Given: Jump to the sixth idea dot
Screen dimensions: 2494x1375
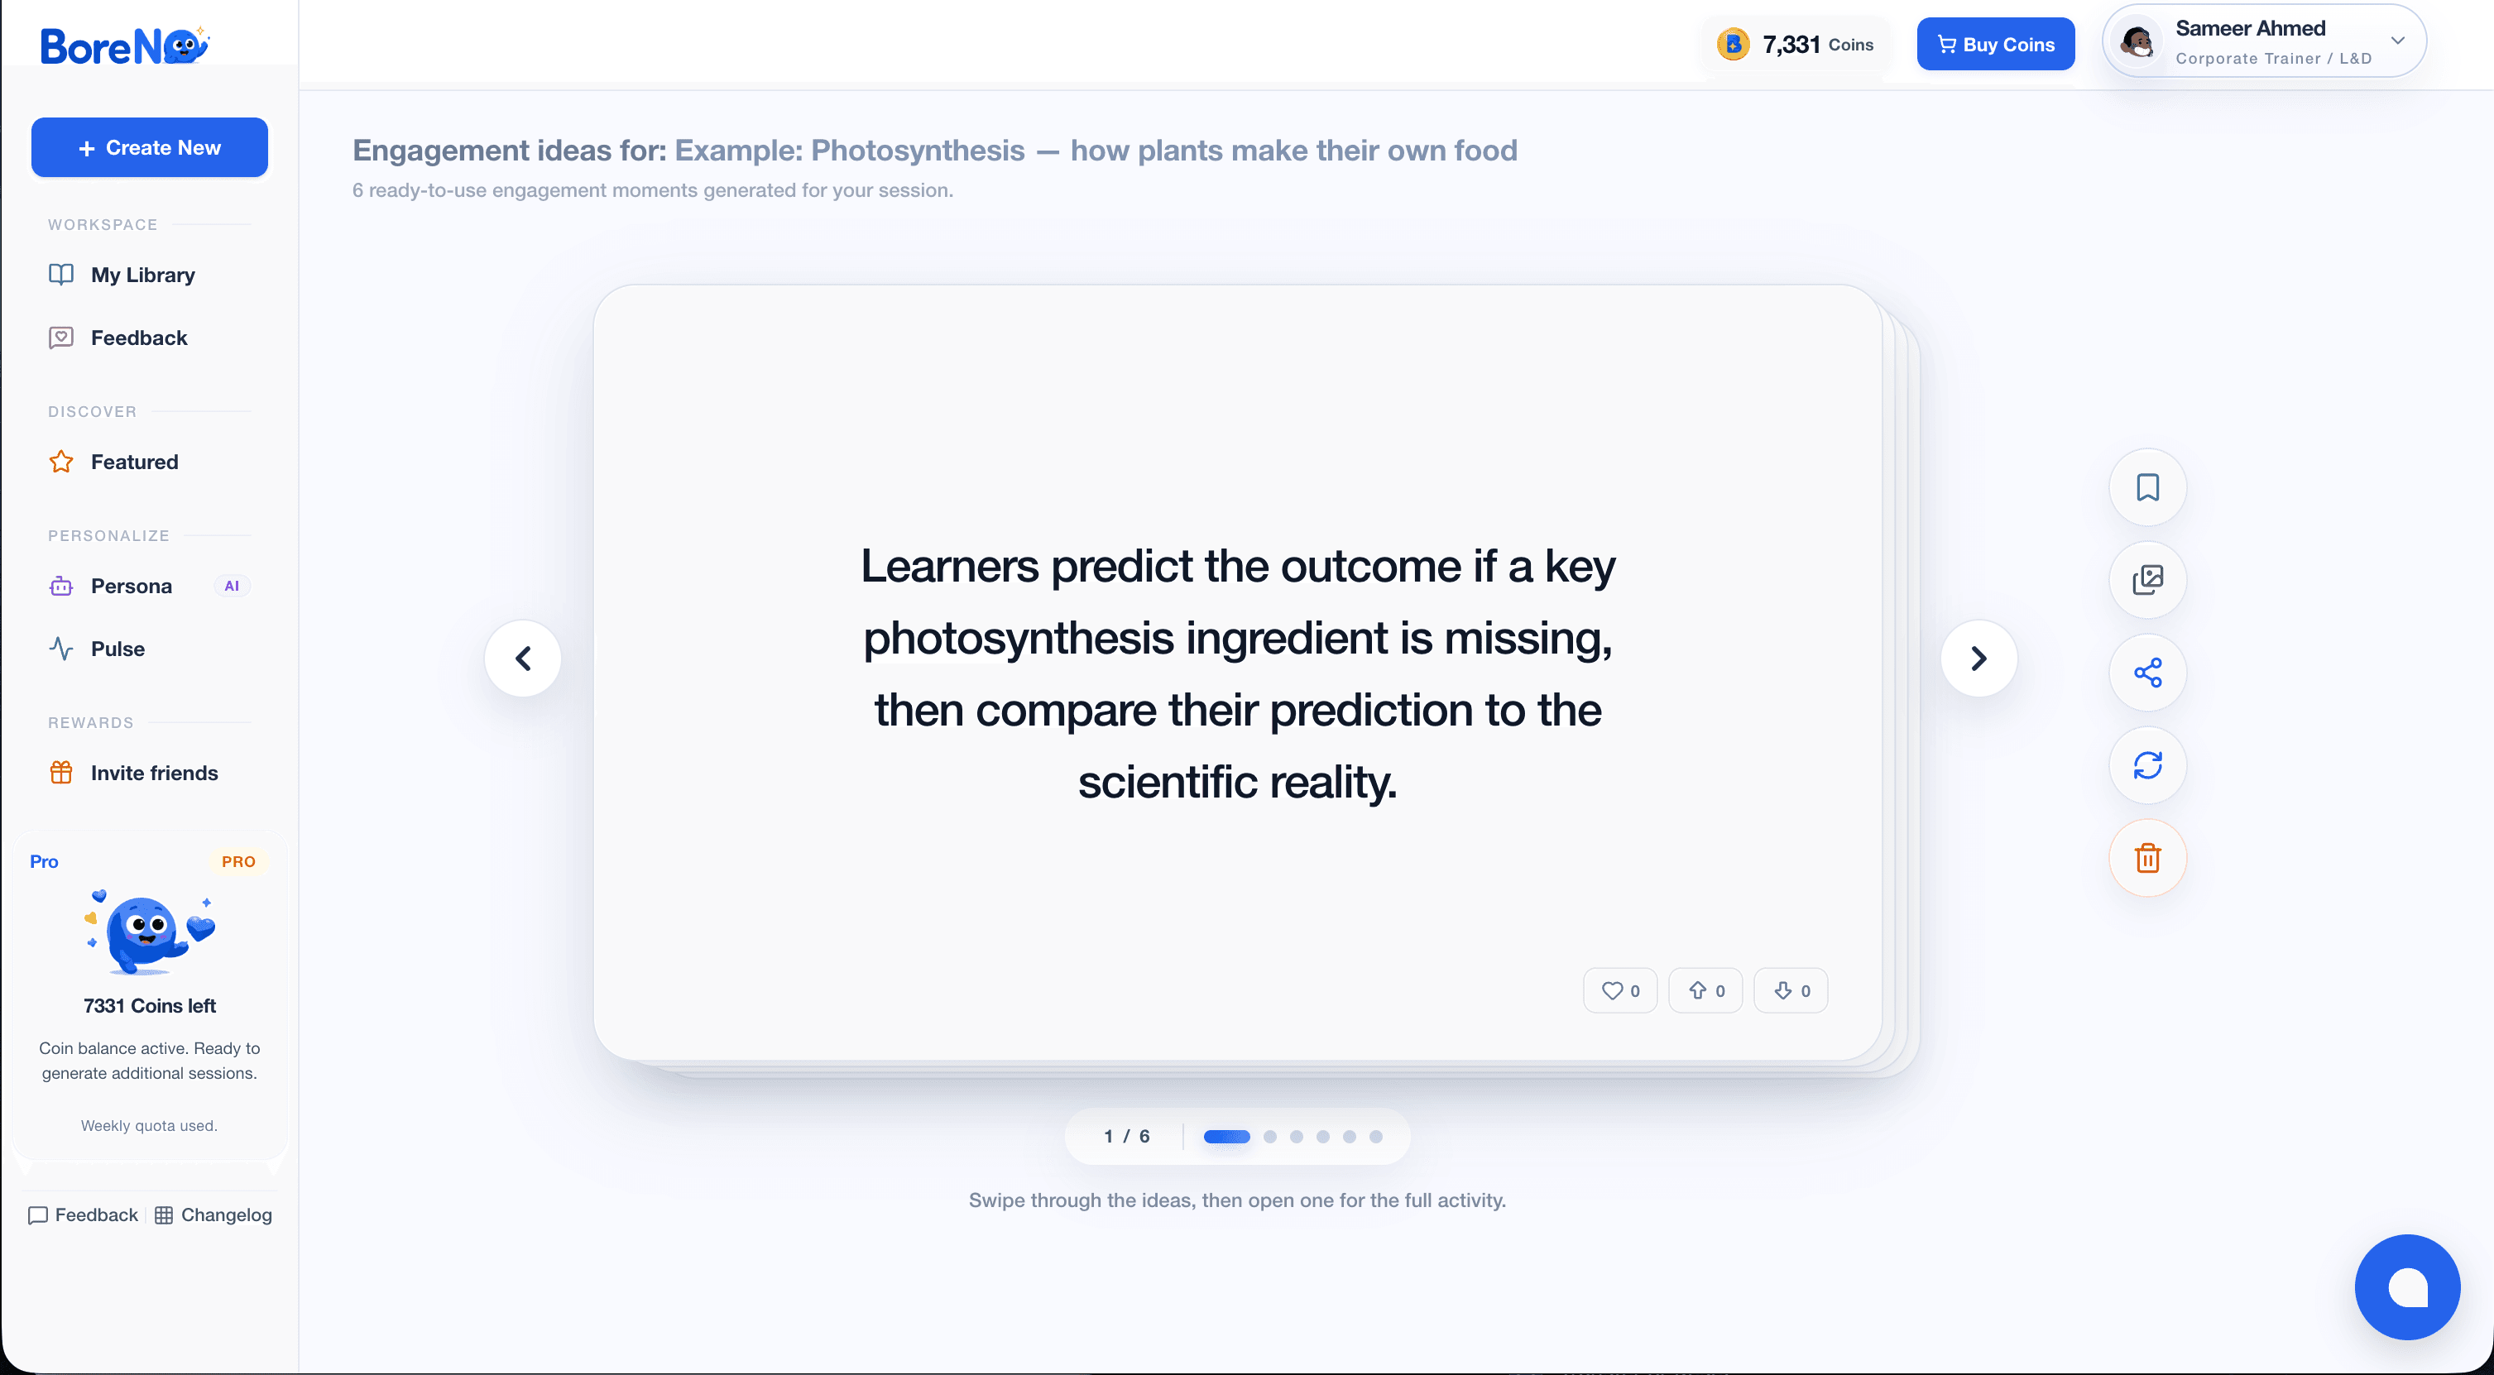Looking at the screenshot, I should click(1376, 1137).
